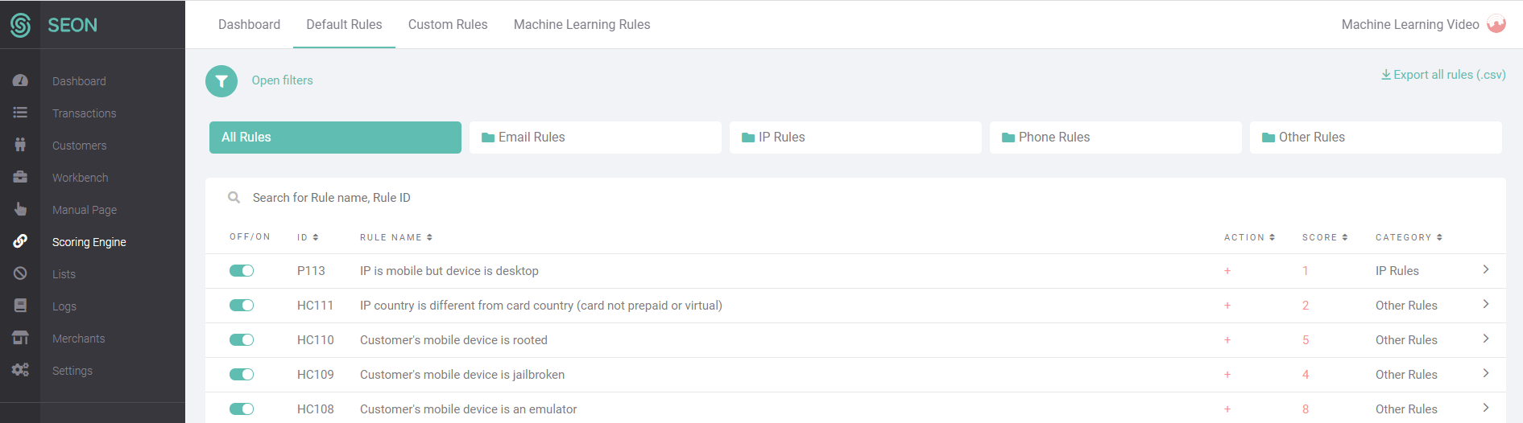This screenshot has height=423, width=1523.
Task: Open the Machine Learning Rules tab
Action: (x=581, y=24)
